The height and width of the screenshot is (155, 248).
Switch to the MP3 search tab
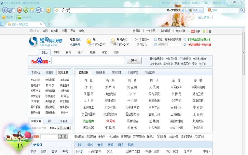point(57,52)
